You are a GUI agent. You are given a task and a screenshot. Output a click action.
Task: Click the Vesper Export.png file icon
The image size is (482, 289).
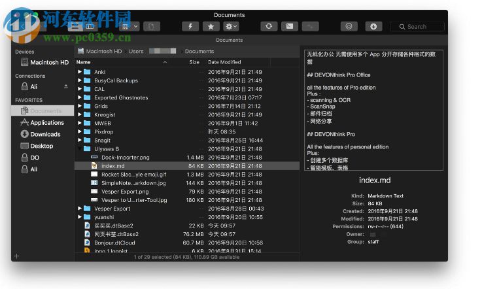pos(94,191)
